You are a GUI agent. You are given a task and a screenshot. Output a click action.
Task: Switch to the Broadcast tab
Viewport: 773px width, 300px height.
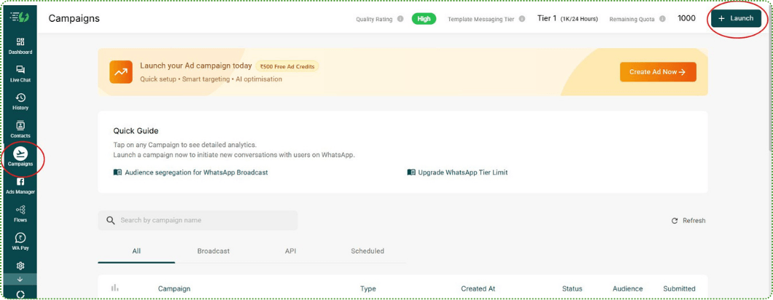pyautogui.click(x=213, y=251)
